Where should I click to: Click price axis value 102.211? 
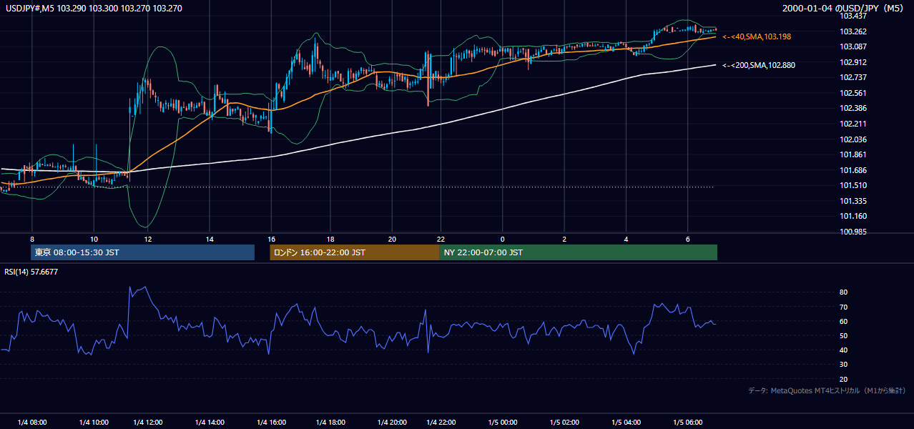pyautogui.click(x=853, y=124)
